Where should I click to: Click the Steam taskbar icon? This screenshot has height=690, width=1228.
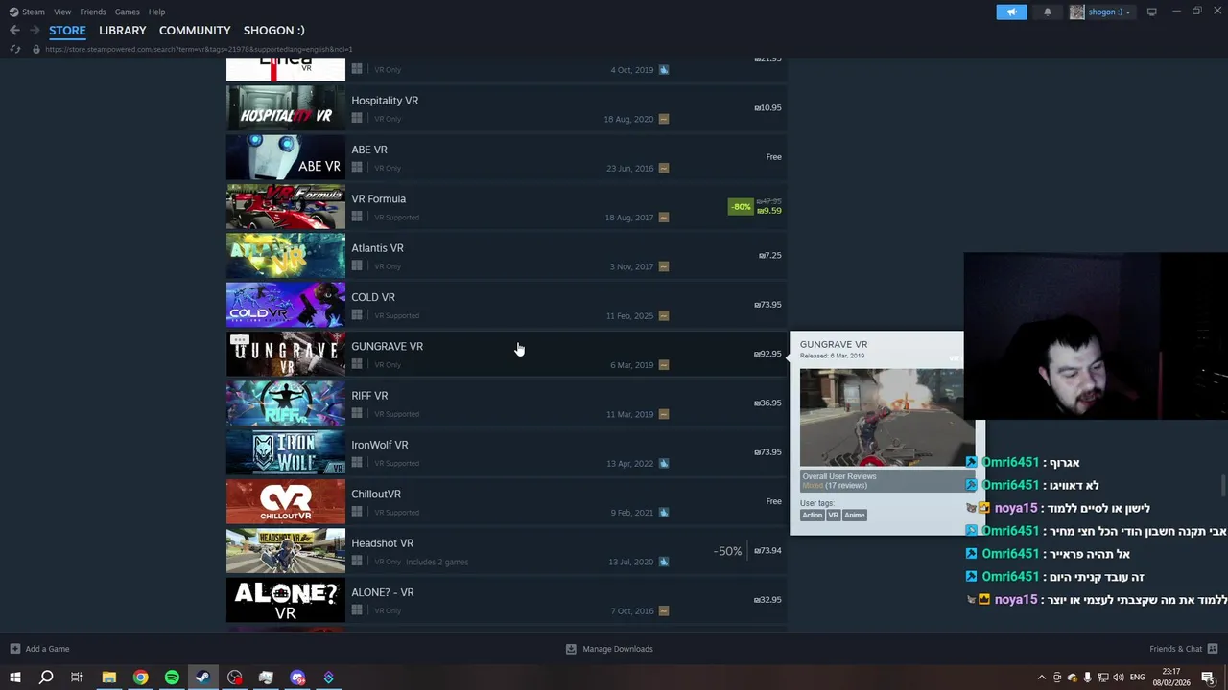tap(202, 678)
